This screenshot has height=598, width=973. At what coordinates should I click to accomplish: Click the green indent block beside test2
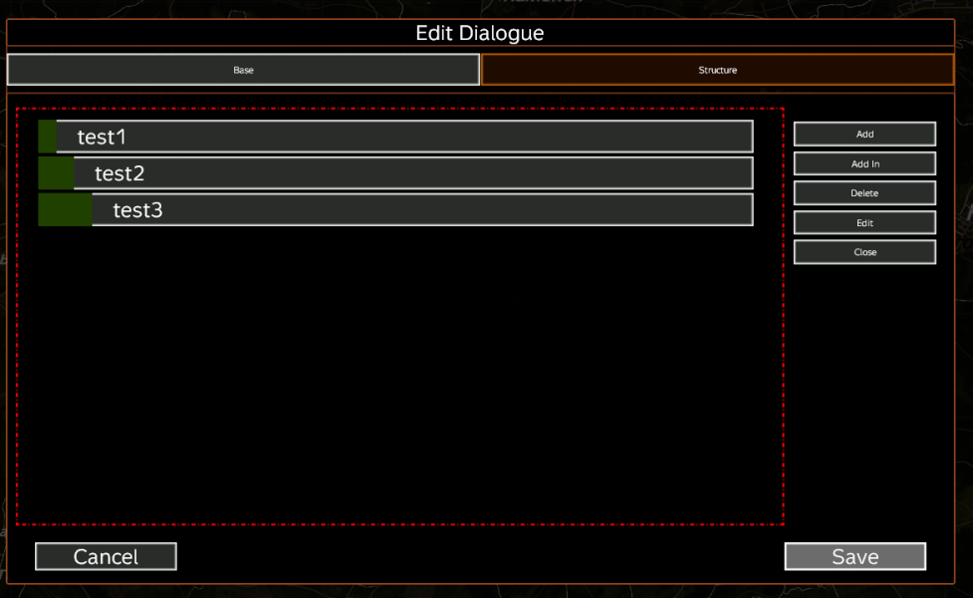coord(56,173)
